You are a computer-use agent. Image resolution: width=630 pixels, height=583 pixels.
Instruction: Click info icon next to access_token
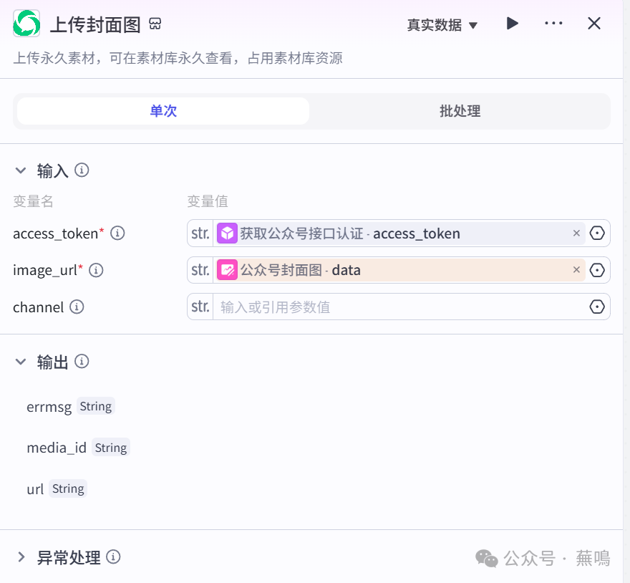[x=118, y=233]
